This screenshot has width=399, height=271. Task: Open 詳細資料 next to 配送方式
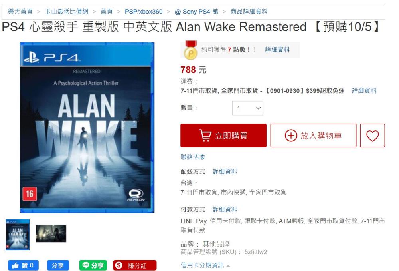pos(225,171)
